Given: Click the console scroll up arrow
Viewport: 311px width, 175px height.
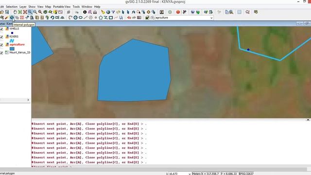Looking at the screenshot, I should [308, 120].
